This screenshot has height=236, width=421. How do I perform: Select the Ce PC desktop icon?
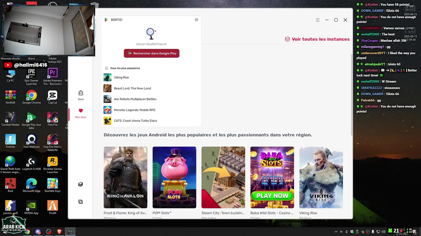point(11,76)
